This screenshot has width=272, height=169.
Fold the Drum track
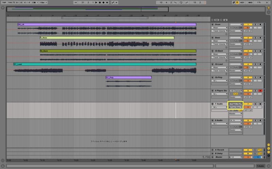(213, 24)
